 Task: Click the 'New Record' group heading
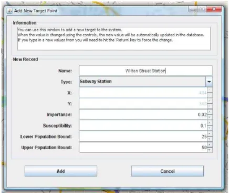[25, 59]
